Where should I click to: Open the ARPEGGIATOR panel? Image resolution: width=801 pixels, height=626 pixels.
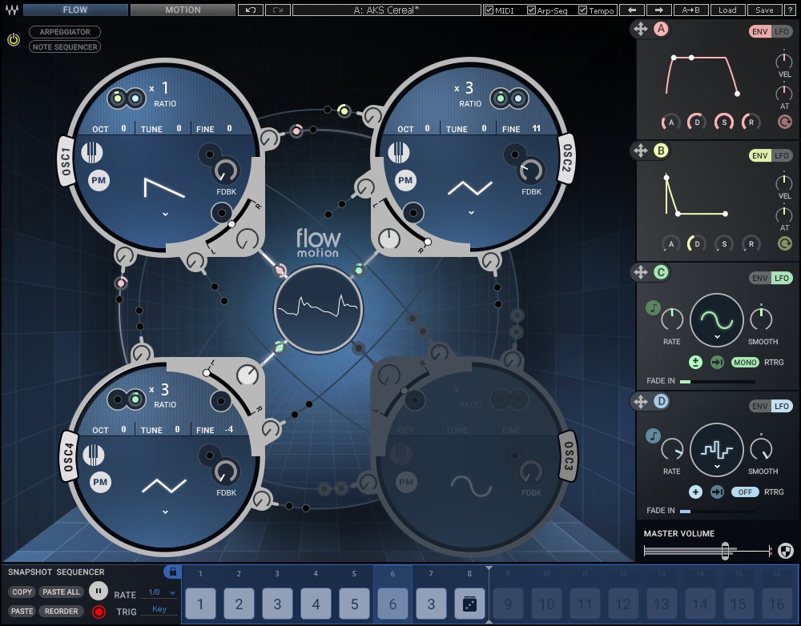(x=65, y=32)
